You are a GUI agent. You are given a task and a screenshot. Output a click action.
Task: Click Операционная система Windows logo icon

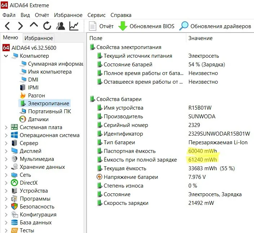14,135
